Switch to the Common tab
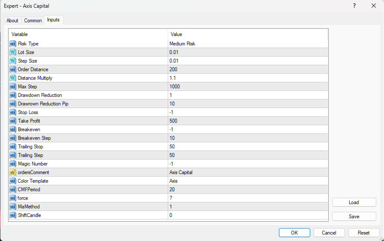This screenshot has width=384, height=241. (x=33, y=21)
